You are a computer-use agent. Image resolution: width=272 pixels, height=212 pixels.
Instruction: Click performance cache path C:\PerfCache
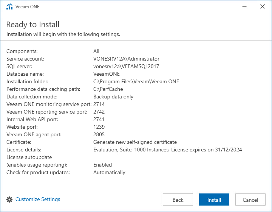[108, 89]
